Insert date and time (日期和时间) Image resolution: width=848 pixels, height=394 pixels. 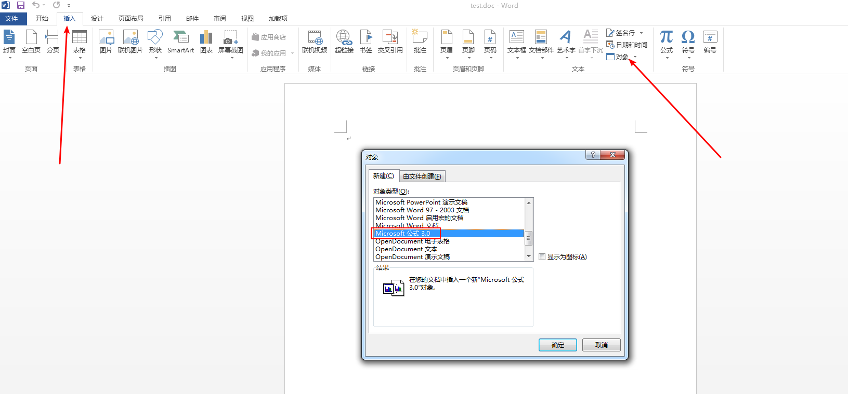point(627,45)
